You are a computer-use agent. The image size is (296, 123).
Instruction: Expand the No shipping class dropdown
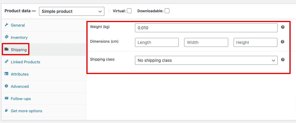[x=206, y=60]
